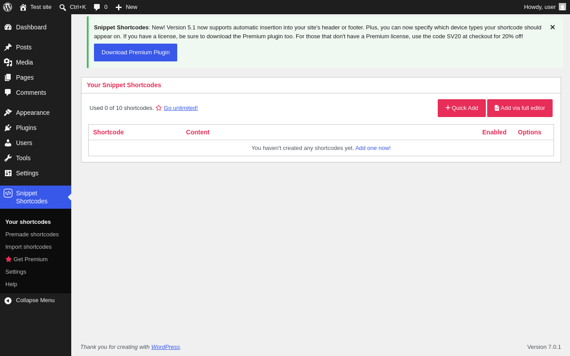Open the WordPress footer link
This screenshot has height=356, width=570.
pyautogui.click(x=166, y=347)
